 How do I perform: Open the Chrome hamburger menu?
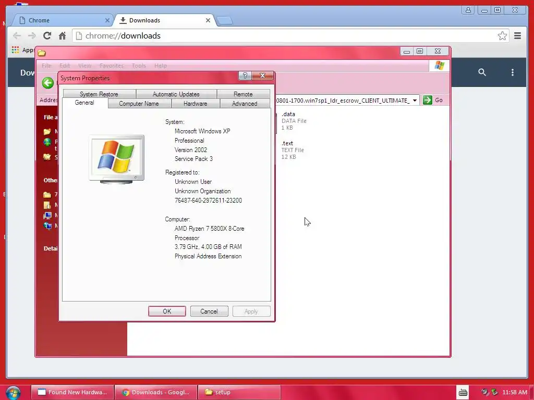[x=517, y=36]
